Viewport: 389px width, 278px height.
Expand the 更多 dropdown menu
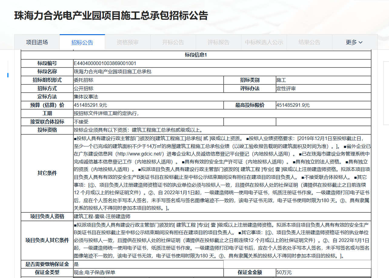[x=354, y=42]
